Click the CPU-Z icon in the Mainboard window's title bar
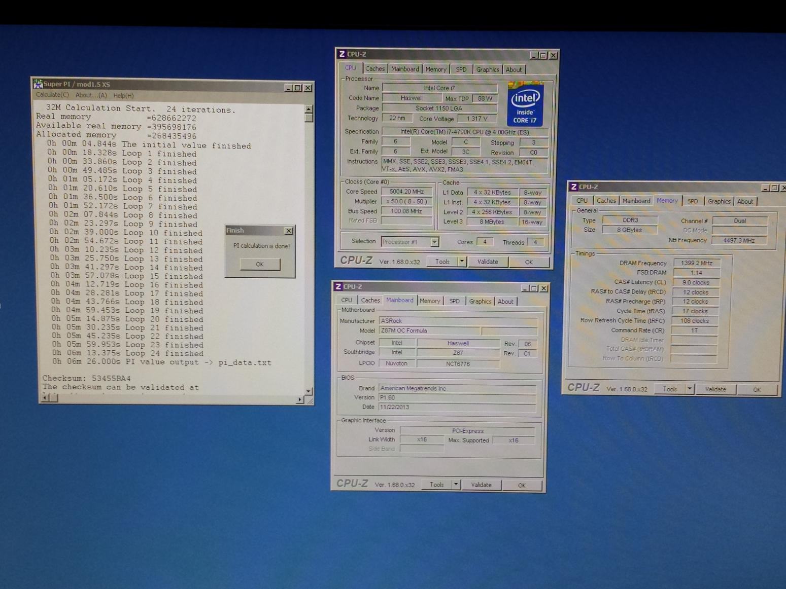Screen dimensions: 786x589 338,287
